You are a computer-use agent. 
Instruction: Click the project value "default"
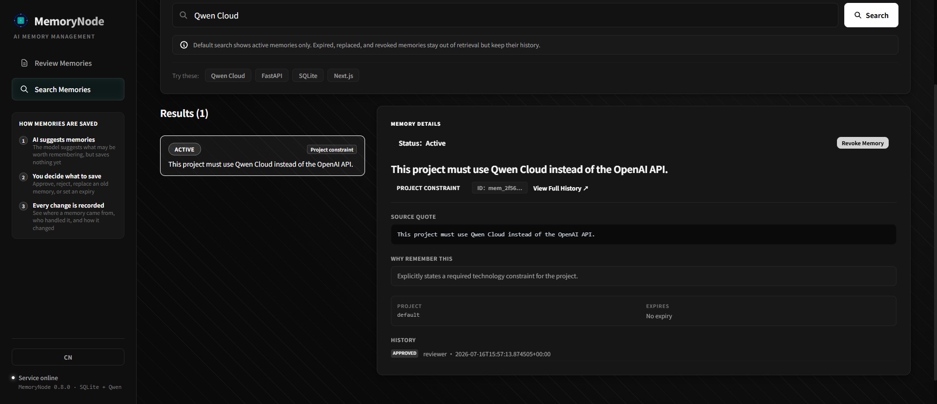pos(408,315)
